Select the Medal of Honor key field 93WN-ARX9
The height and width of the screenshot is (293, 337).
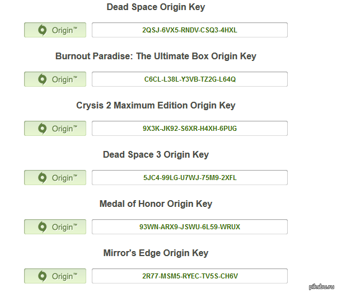click(190, 227)
